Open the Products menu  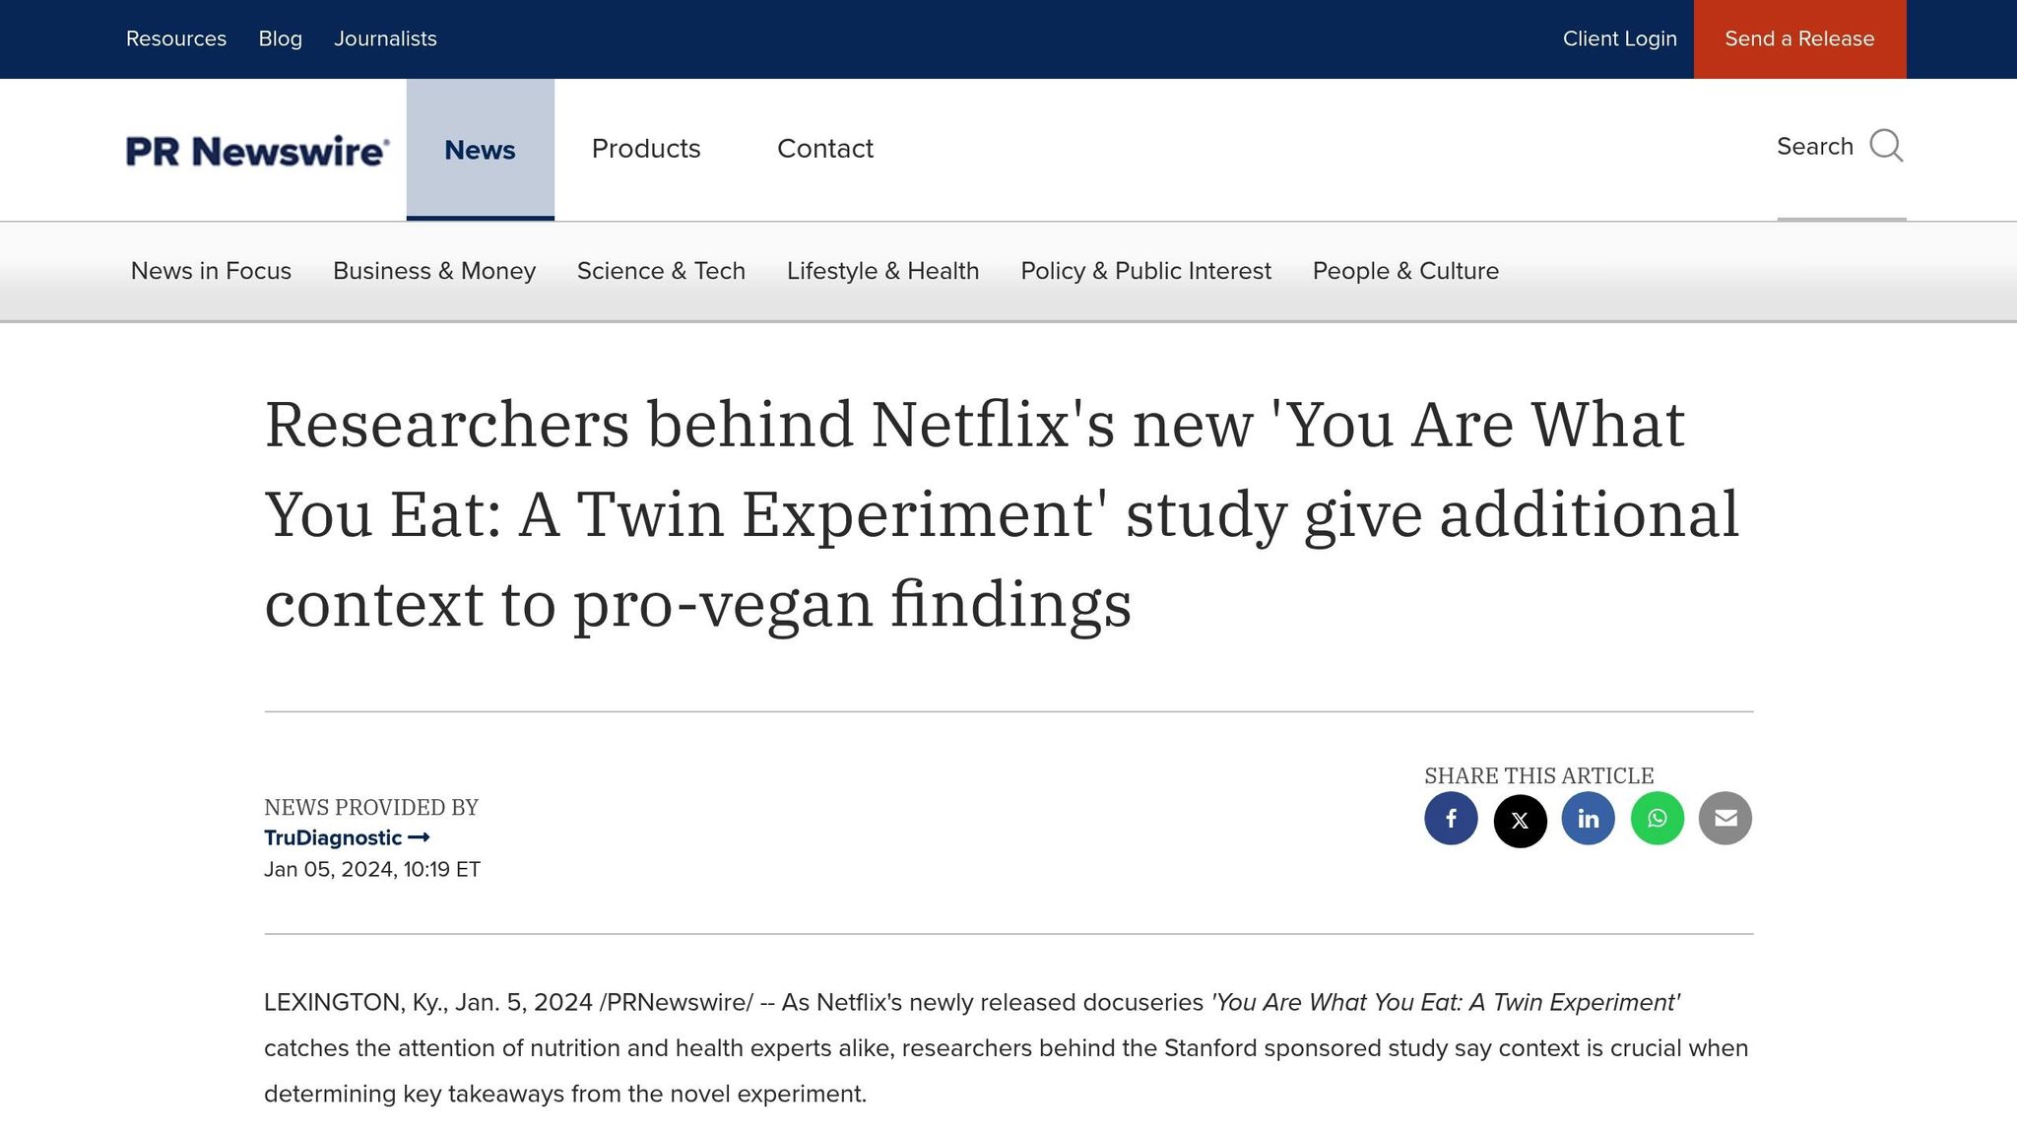coord(646,149)
